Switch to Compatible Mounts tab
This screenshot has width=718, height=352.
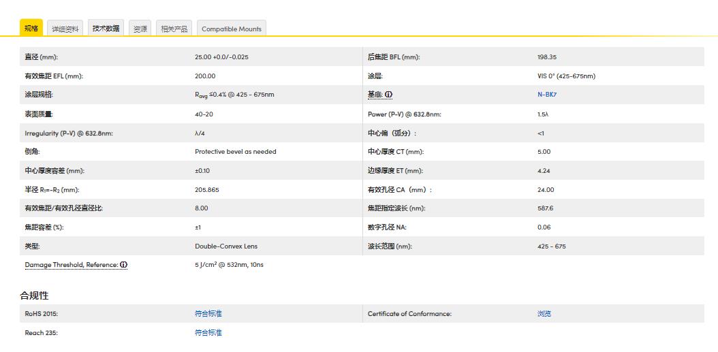click(x=231, y=29)
